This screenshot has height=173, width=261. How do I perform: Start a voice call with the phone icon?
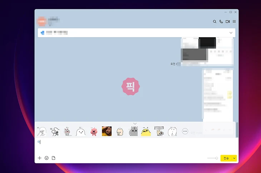(221, 21)
